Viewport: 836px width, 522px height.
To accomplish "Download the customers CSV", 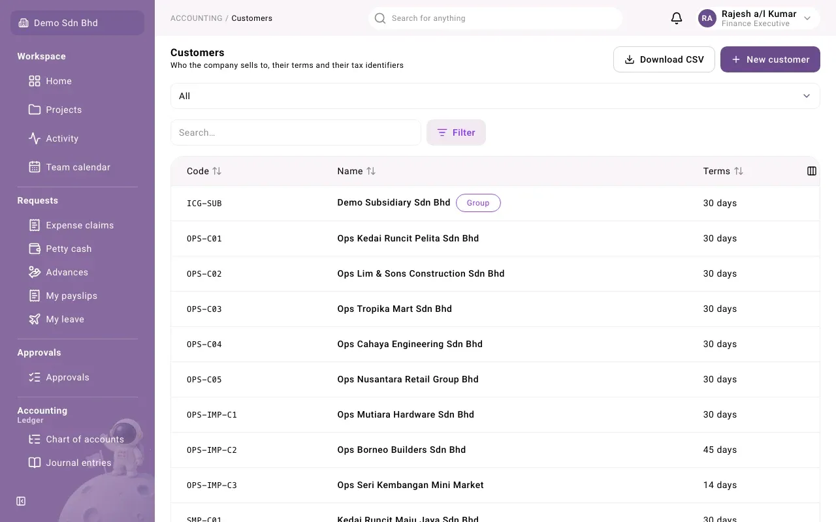I will 664,59.
